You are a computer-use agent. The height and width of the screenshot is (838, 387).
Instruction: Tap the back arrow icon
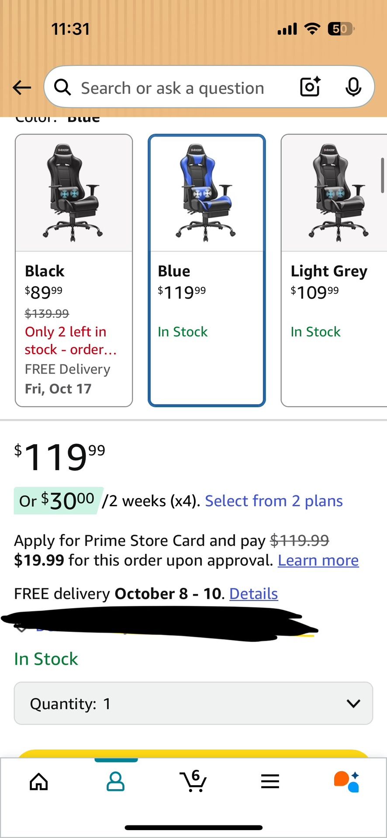pos(22,88)
